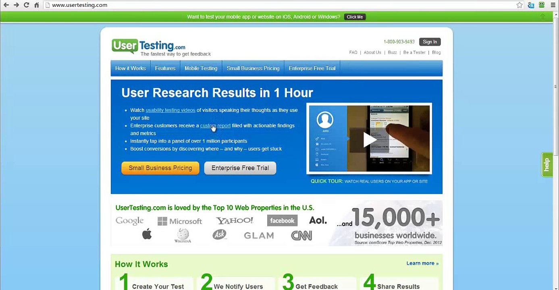Click the UserTesting.com logo
This screenshot has height=290, width=559.
pos(148,46)
